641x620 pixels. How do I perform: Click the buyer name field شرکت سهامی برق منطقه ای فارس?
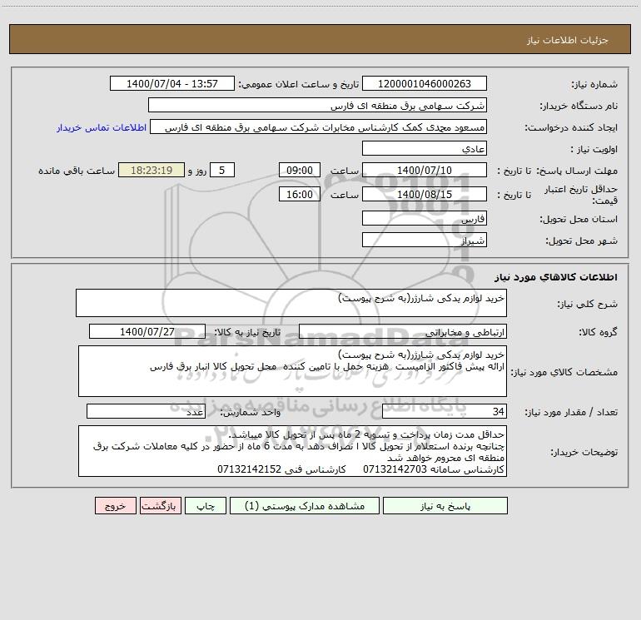[x=317, y=105]
